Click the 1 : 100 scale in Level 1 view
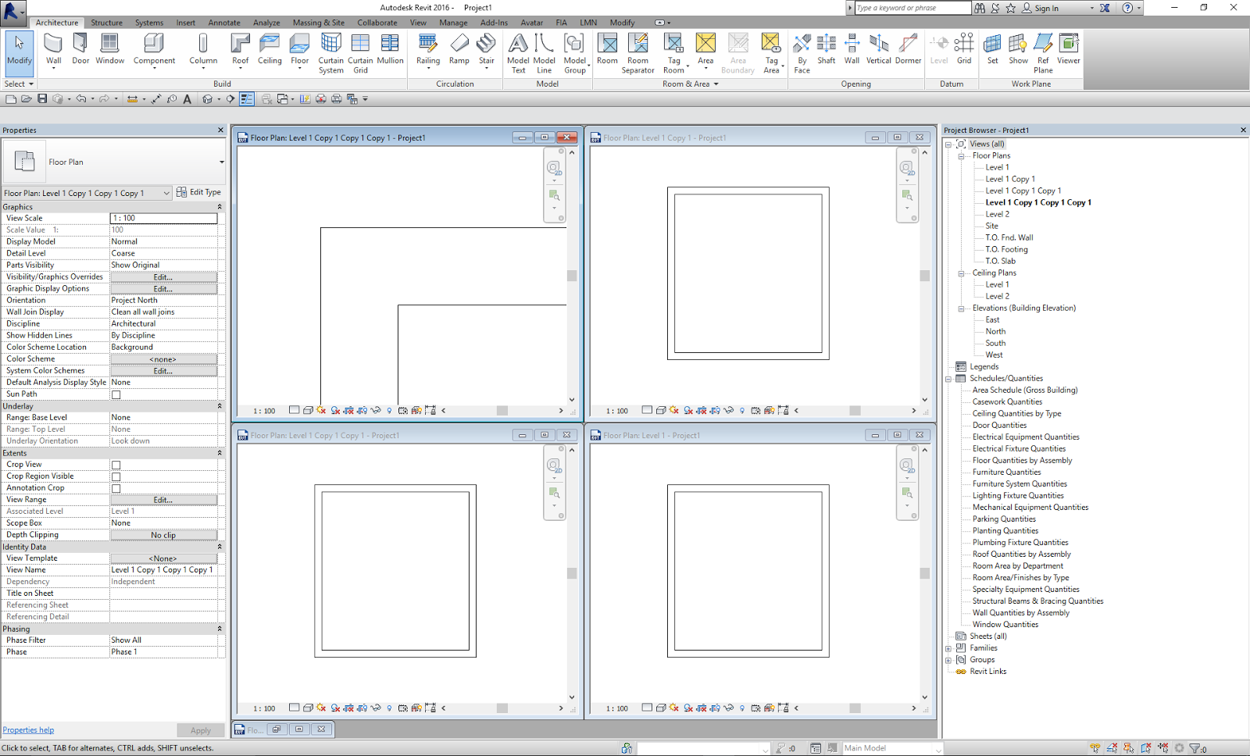 tap(617, 708)
